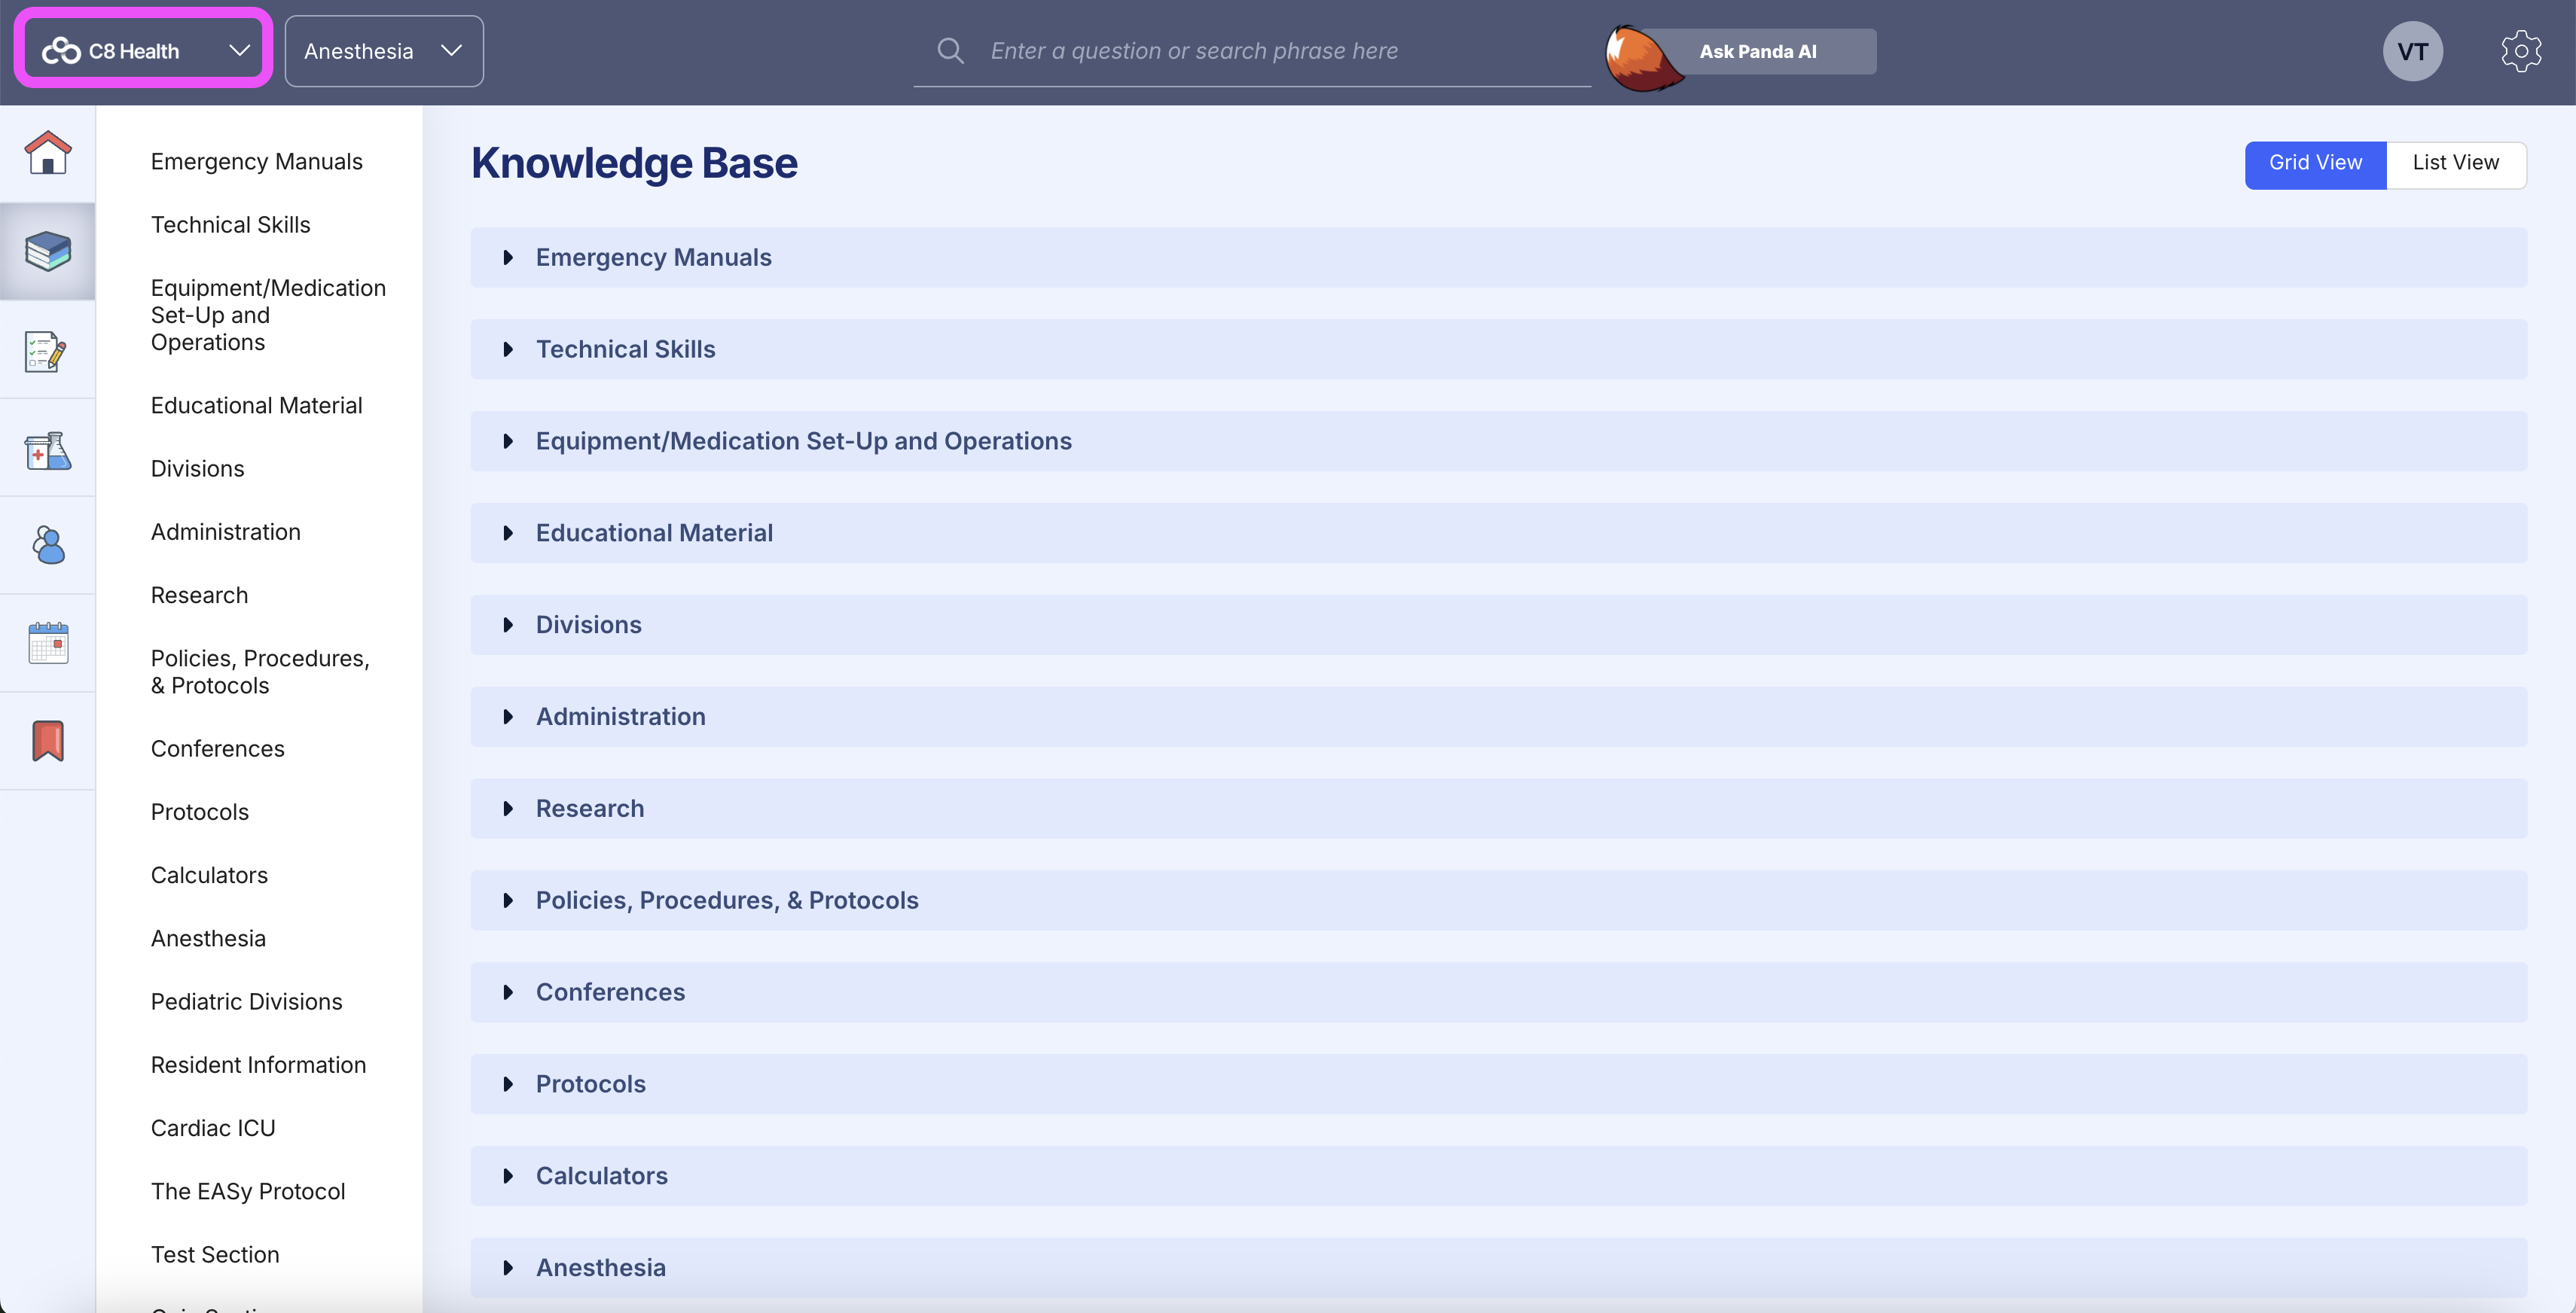Open Calculators in left menu

click(209, 876)
